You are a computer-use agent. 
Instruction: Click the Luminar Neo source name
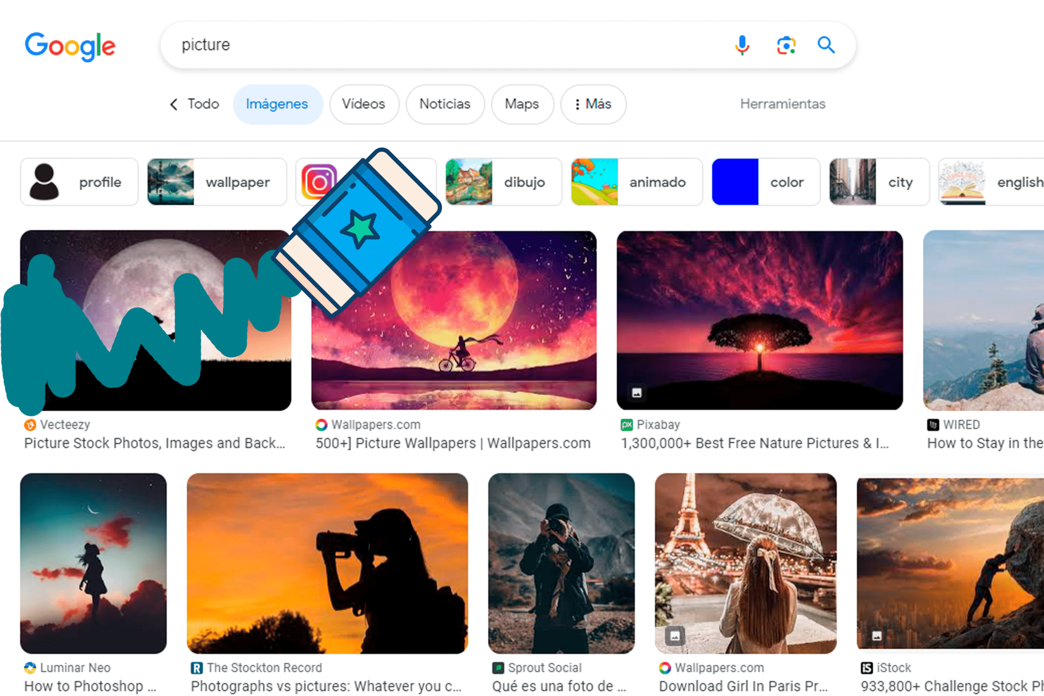[x=75, y=667]
